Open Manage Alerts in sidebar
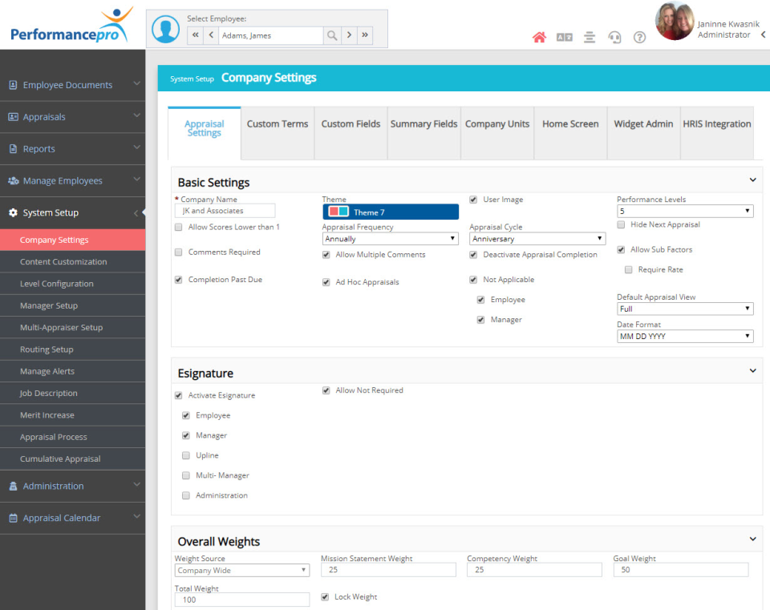 (x=73, y=371)
